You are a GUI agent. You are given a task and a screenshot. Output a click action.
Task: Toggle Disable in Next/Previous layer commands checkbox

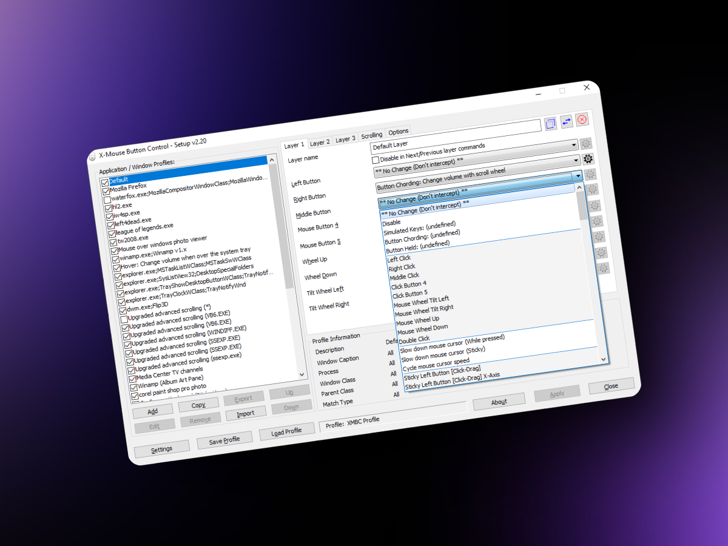pyautogui.click(x=376, y=160)
